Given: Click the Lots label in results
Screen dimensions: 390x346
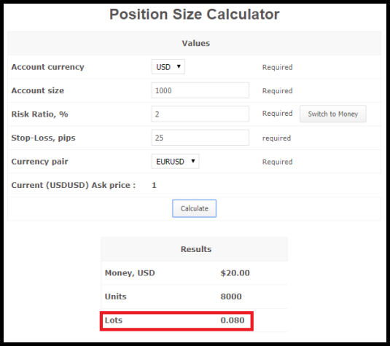Looking at the screenshot, I should (x=114, y=321).
